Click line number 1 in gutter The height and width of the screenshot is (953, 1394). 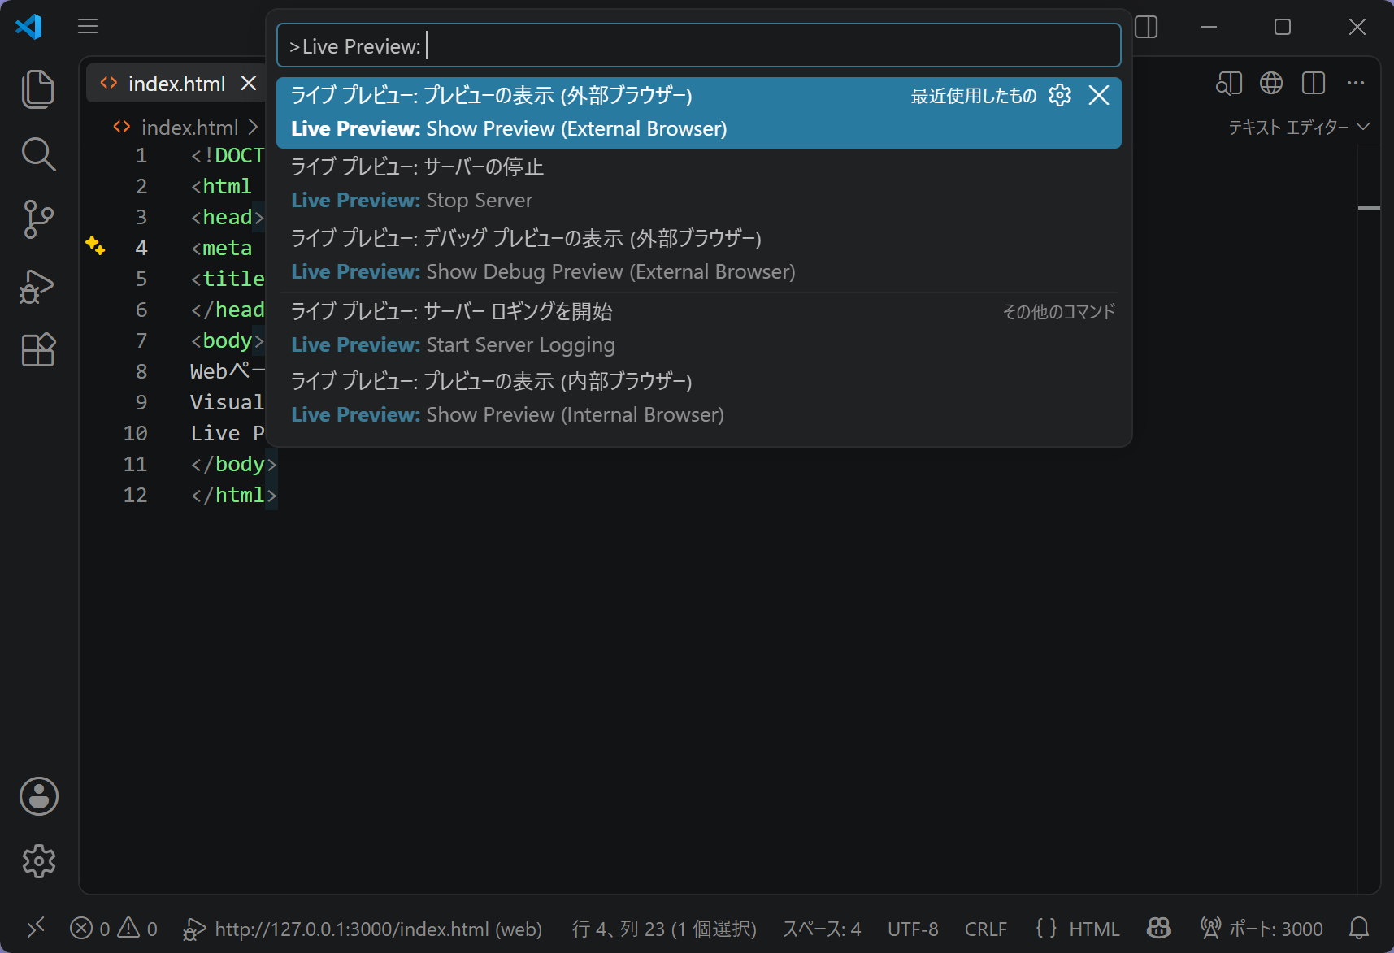(x=141, y=155)
